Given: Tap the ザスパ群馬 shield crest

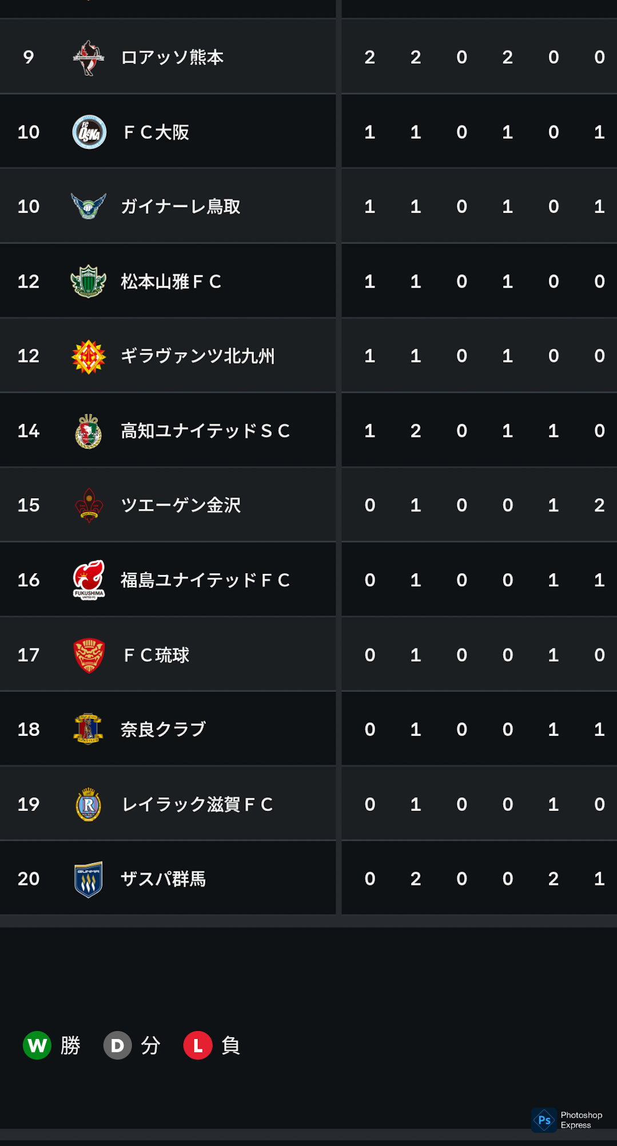Looking at the screenshot, I should pyautogui.click(x=89, y=879).
